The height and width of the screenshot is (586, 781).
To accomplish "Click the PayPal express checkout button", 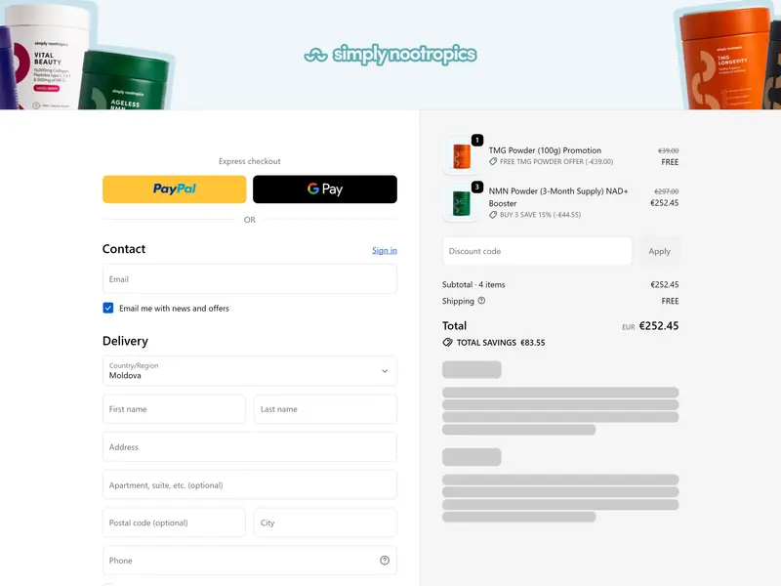I will 174,188.
